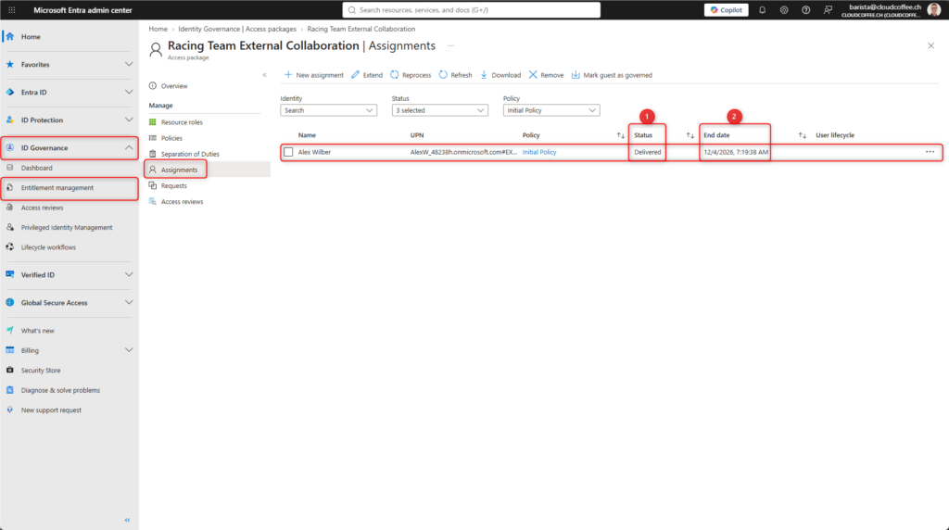Download the assignments list
This screenshot has width=949, height=530.
[500, 75]
